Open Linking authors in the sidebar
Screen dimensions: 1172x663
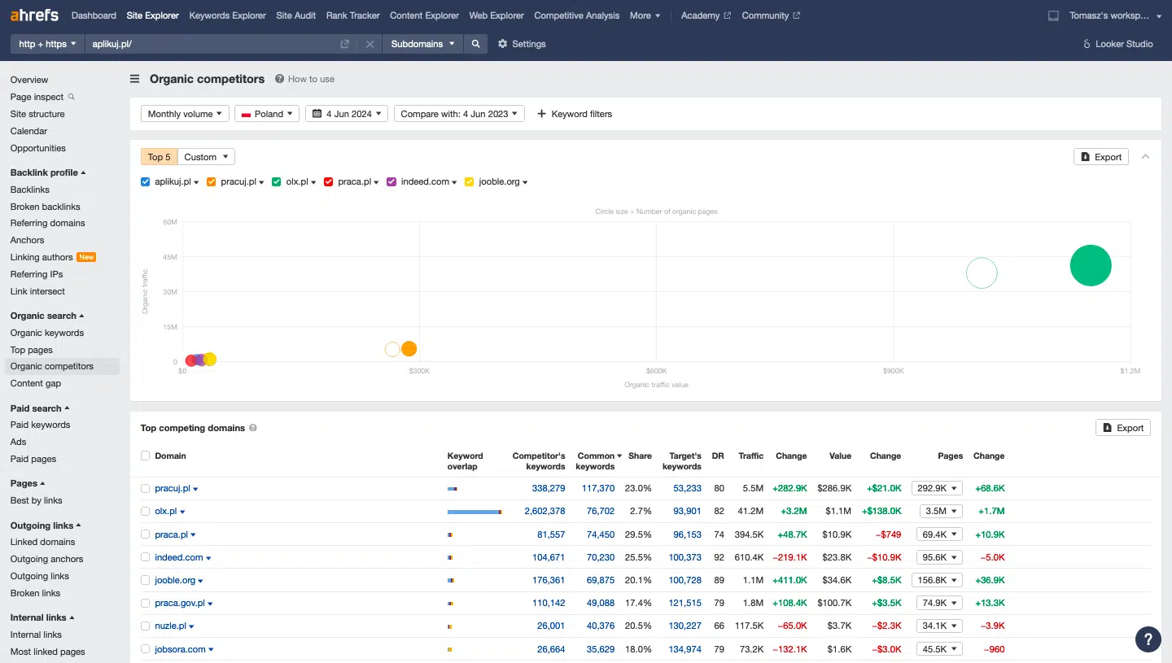coord(42,257)
